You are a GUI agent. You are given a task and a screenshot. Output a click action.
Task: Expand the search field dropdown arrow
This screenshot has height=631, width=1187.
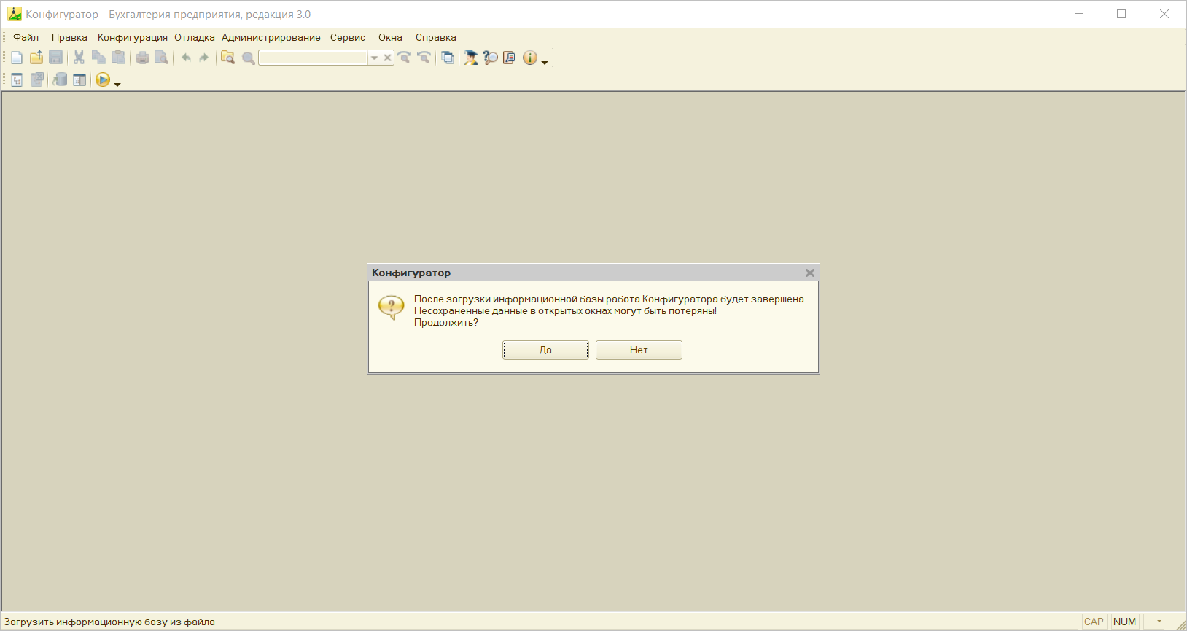point(374,58)
